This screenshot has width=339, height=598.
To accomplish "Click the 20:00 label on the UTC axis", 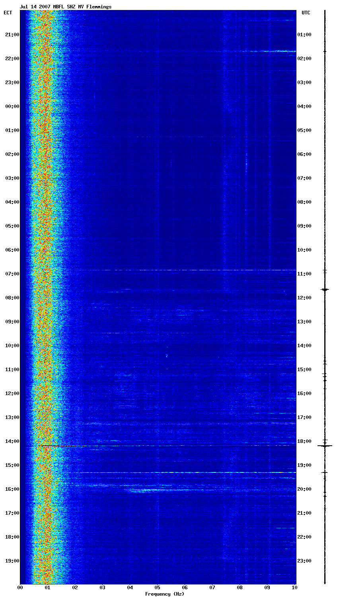I will pyautogui.click(x=304, y=489).
